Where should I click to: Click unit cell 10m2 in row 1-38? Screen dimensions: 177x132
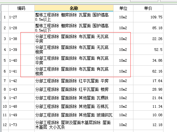(123, 39)
